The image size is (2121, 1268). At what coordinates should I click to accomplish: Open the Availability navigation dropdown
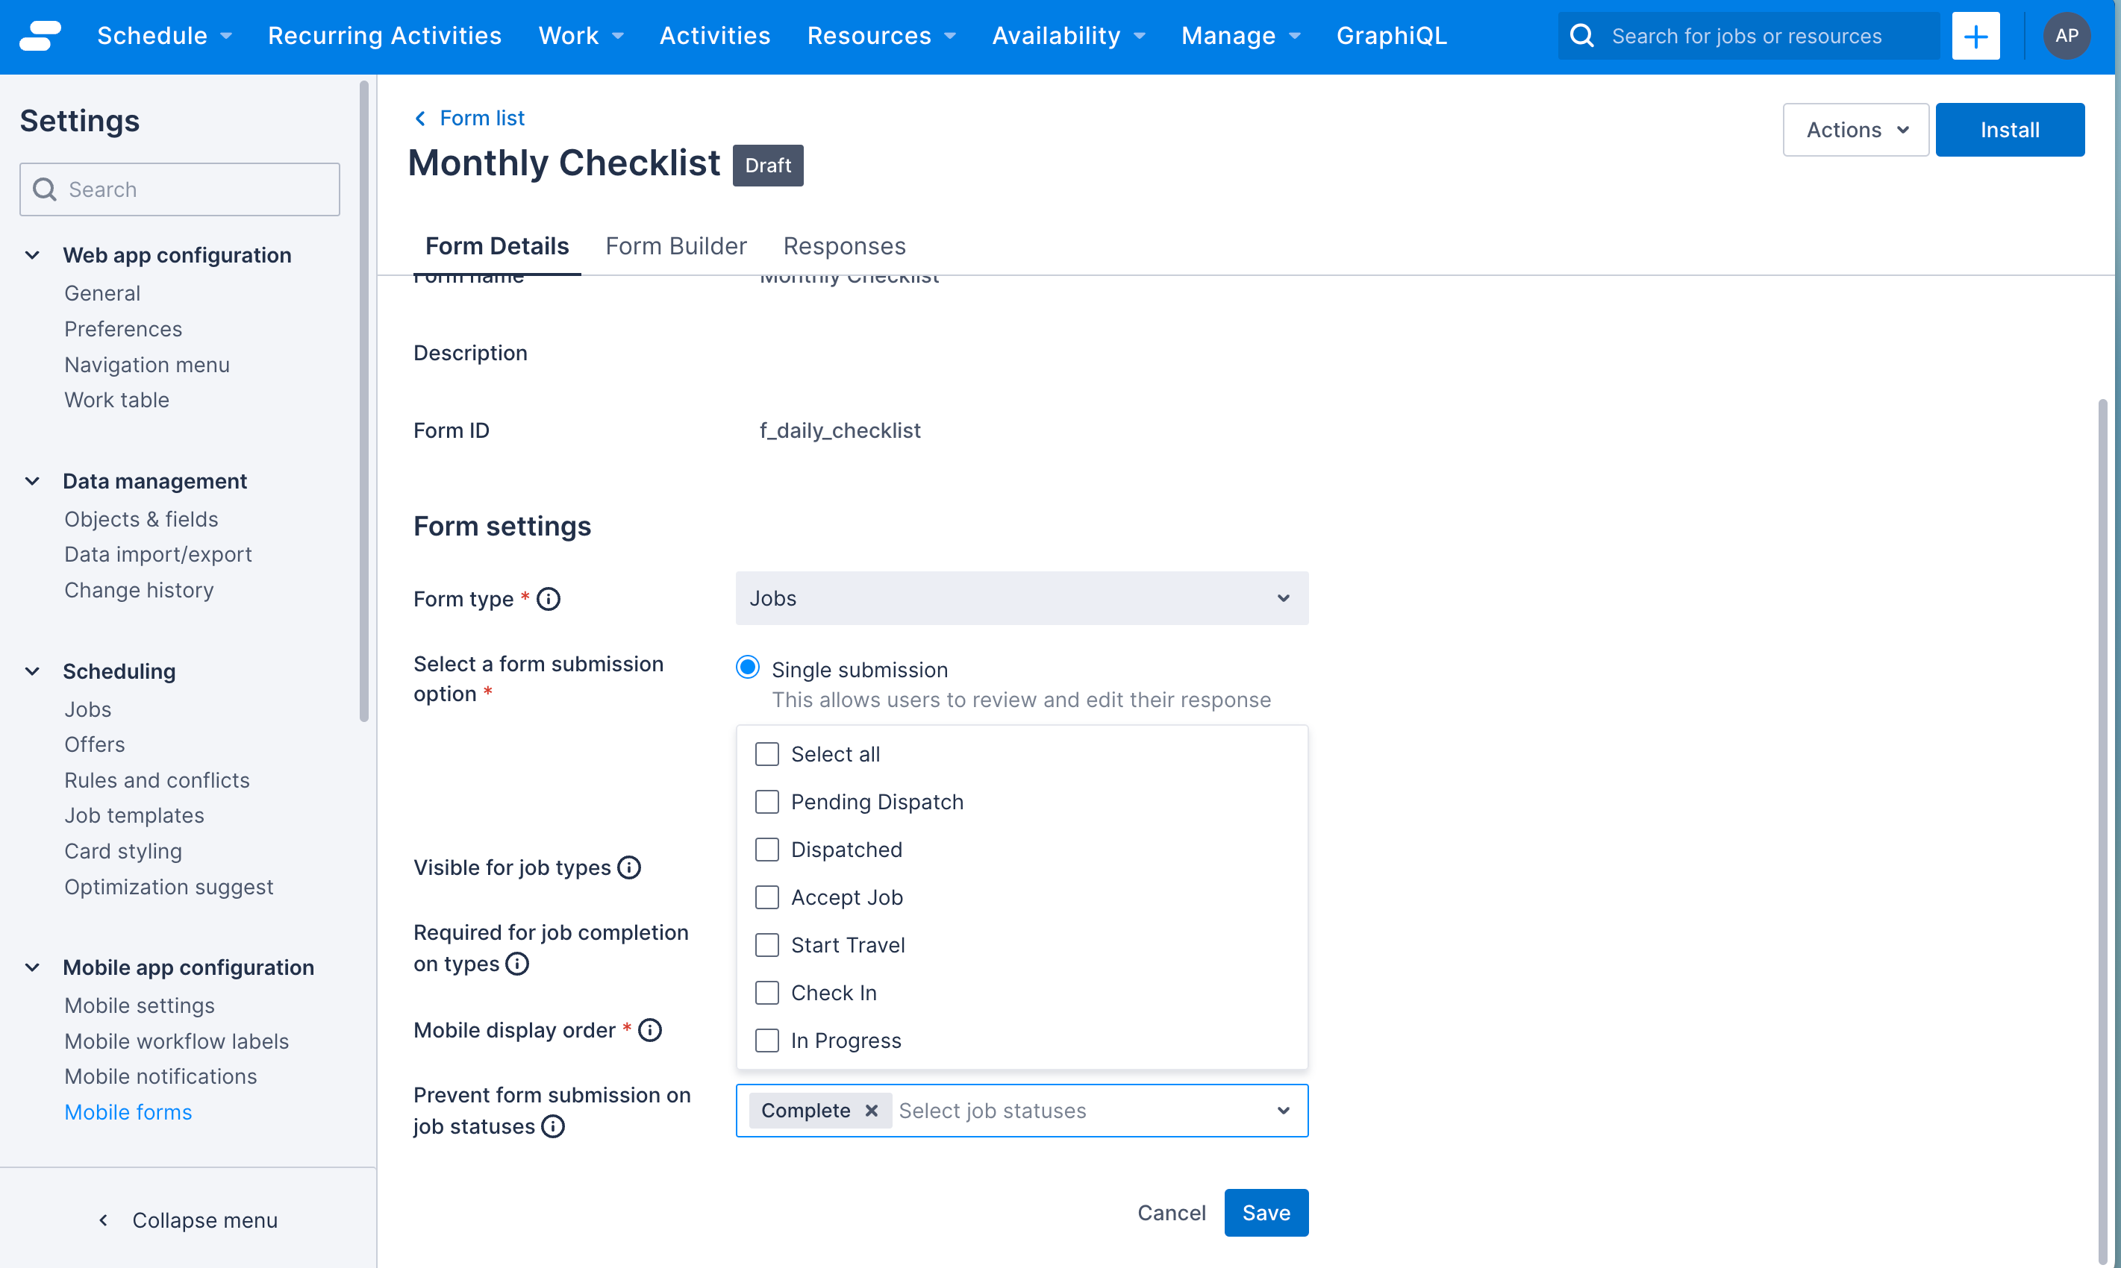pos(1068,36)
